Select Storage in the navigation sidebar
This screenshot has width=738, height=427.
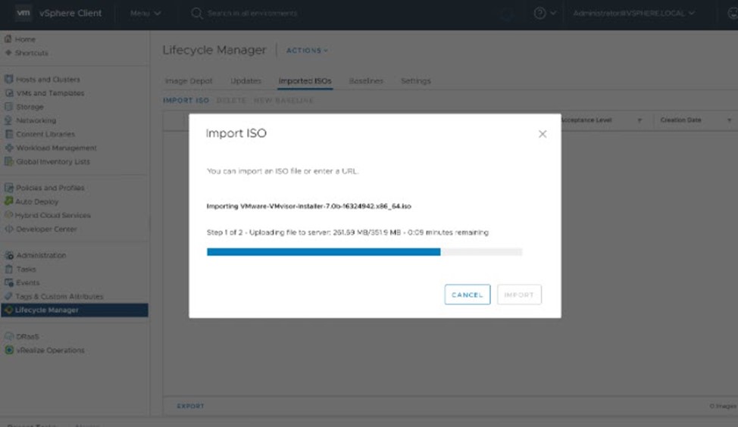click(30, 107)
